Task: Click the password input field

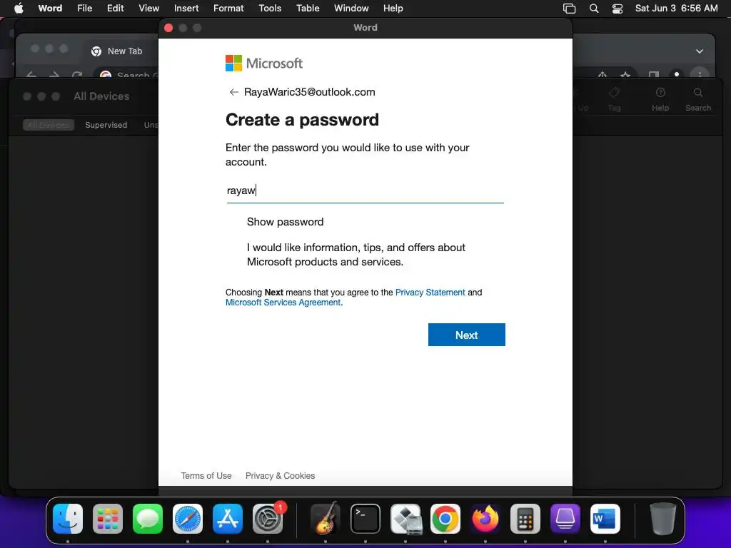Action: tap(365, 191)
